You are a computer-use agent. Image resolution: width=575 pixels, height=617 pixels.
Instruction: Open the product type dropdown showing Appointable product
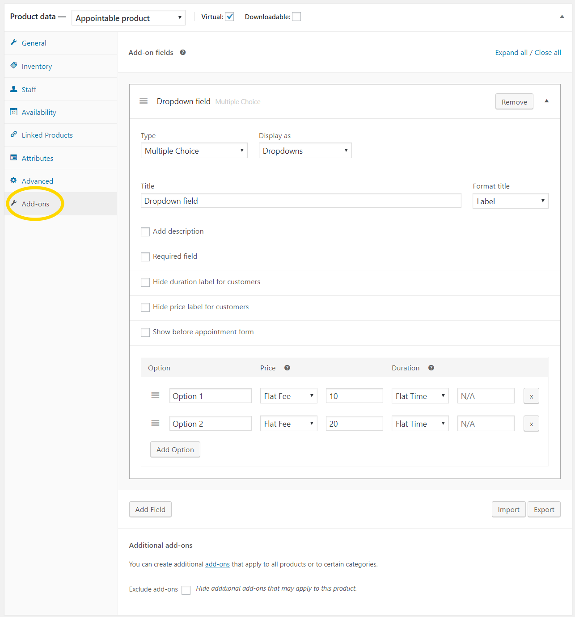tap(128, 17)
